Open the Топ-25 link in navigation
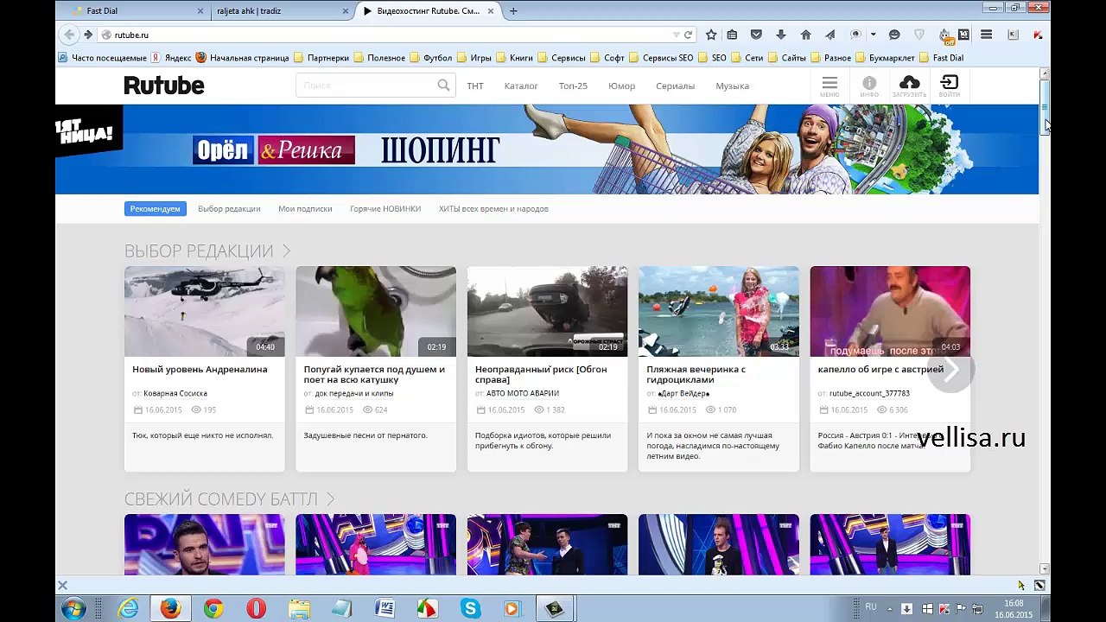Screen dimensions: 1106x622 click(573, 86)
